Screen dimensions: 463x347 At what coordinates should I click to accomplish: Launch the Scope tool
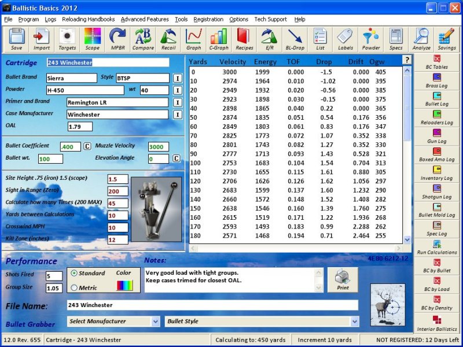pyautogui.click(x=93, y=39)
